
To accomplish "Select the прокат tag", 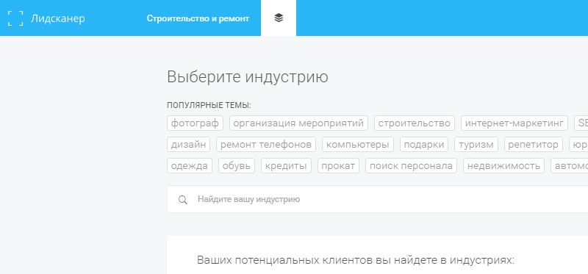I will point(339,166).
